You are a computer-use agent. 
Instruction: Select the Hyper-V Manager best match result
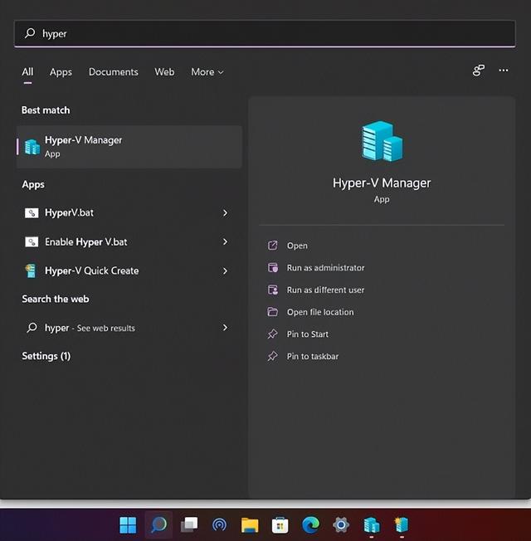point(129,147)
